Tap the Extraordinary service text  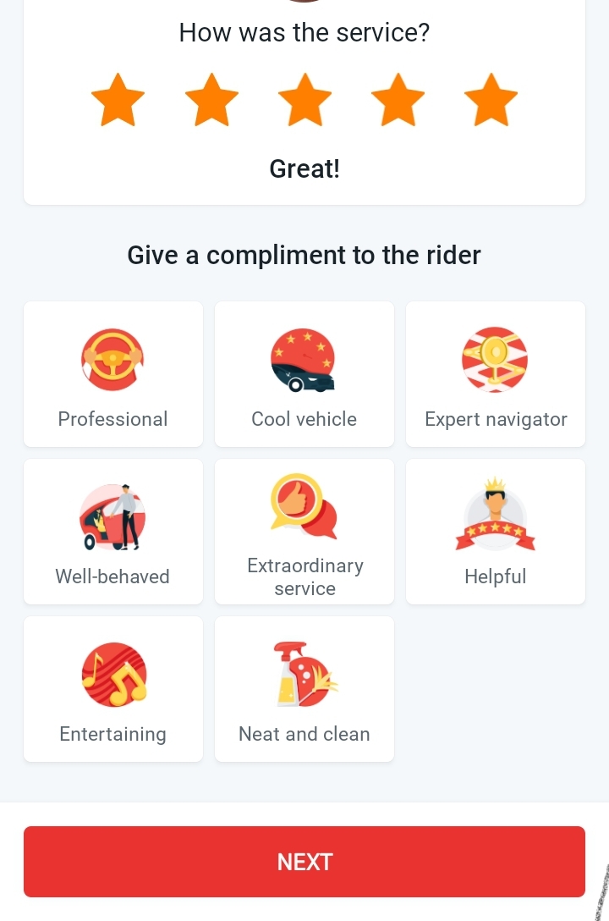(x=304, y=576)
